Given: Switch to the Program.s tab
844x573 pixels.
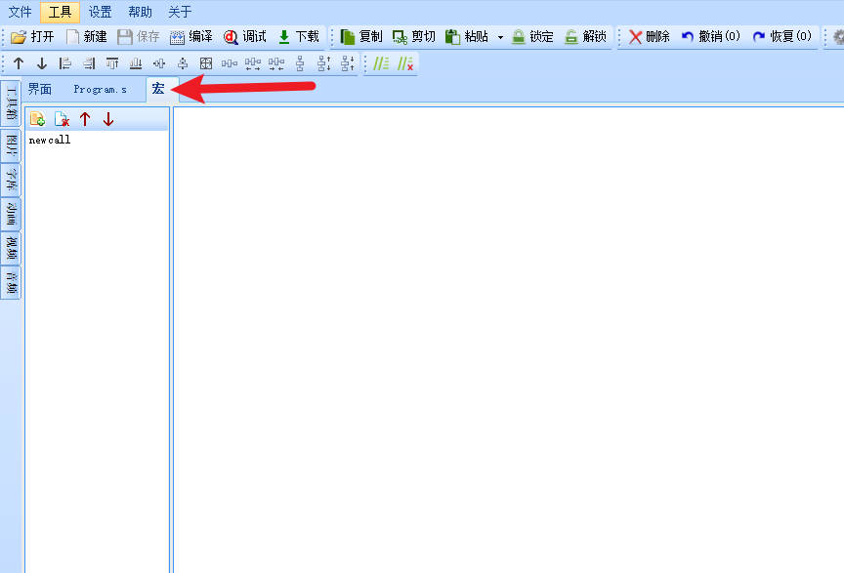Looking at the screenshot, I should point(100,89).
